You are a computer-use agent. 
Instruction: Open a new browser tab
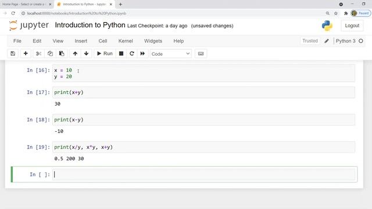[x=120, y=4]
